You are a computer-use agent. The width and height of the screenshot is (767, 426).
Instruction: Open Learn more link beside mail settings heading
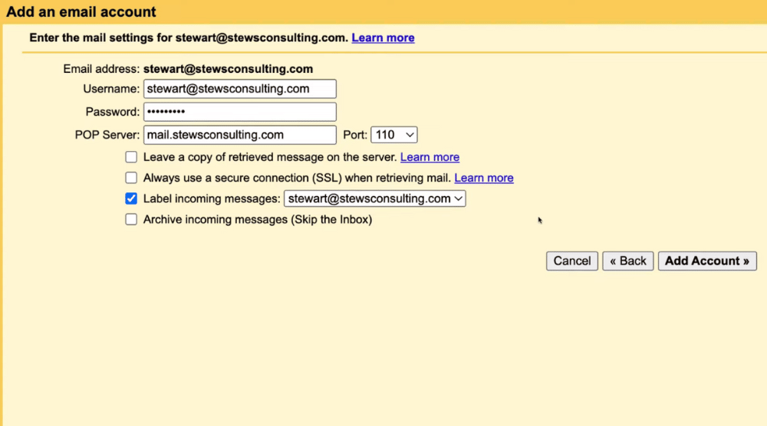pos(383,38)
